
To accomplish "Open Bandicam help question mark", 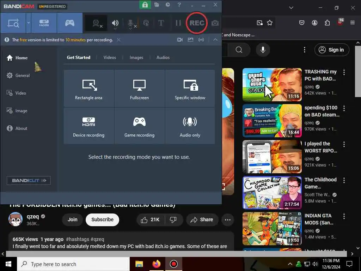I will tap(179, 5).
